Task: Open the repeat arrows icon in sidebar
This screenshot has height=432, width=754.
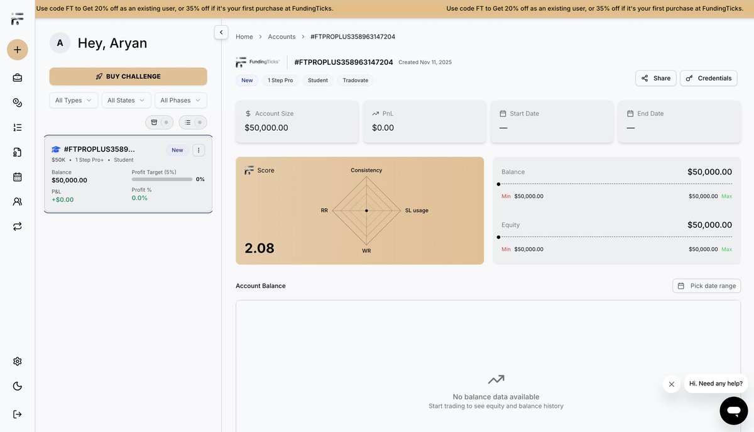Action: (18, 226)
